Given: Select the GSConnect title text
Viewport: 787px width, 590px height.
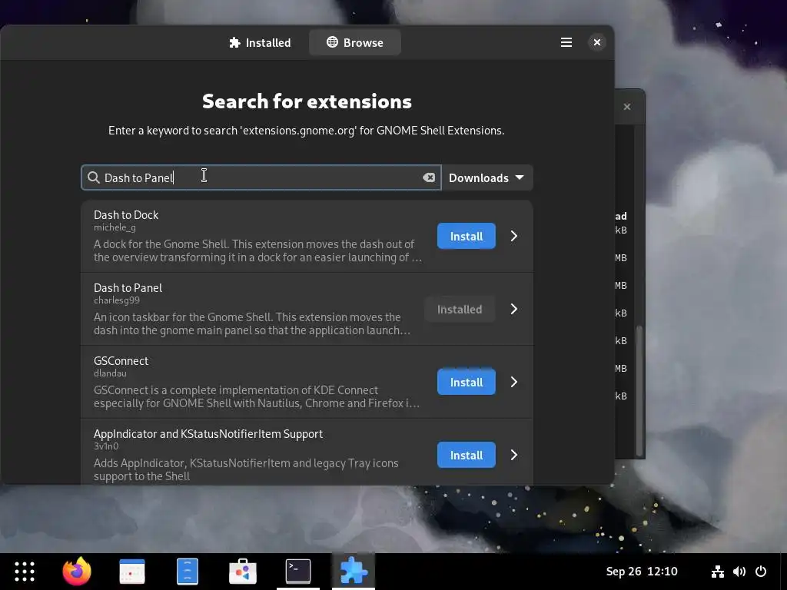Looking at the screenshot, I should (x=121, y=361).
